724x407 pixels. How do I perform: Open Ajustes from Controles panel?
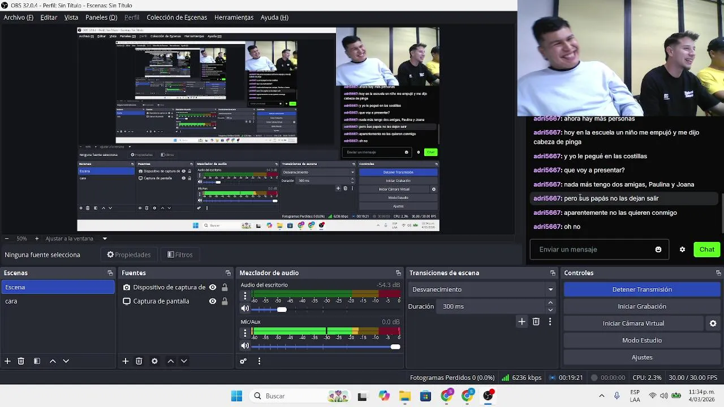(x=642, y=357)
